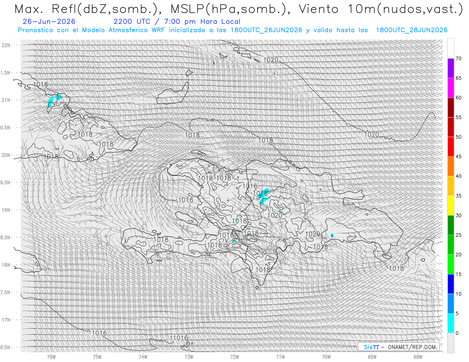Click the '17N' latitude label
This screenshot has height=362, width=469.
6,320
